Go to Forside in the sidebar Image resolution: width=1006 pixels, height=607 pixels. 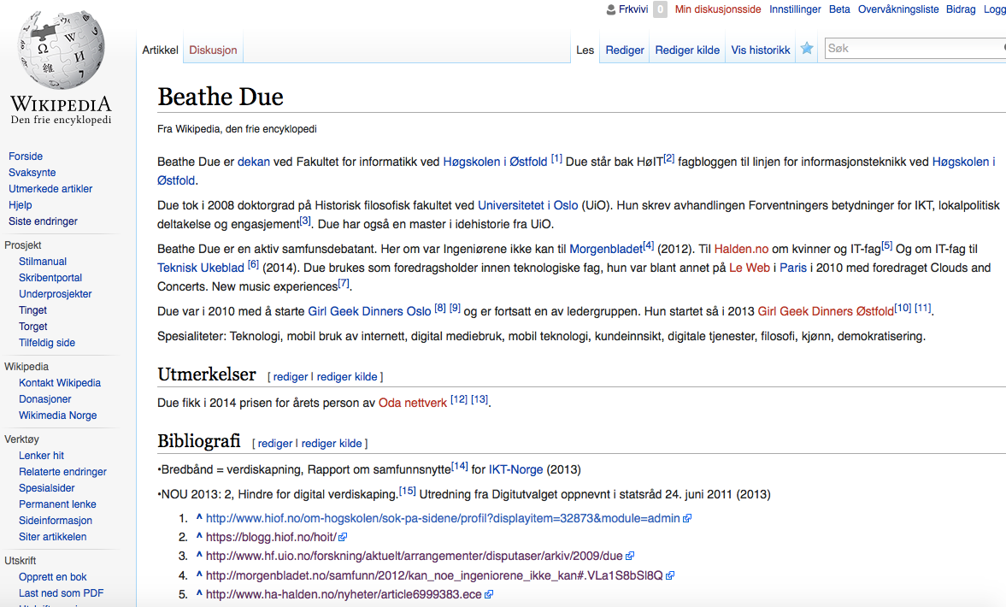[26, 156]
